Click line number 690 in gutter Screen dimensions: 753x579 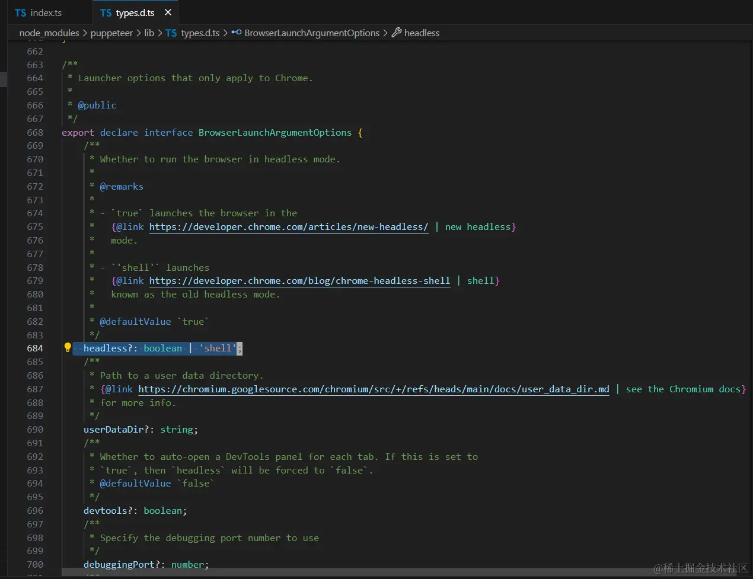[x=35, y=430]
